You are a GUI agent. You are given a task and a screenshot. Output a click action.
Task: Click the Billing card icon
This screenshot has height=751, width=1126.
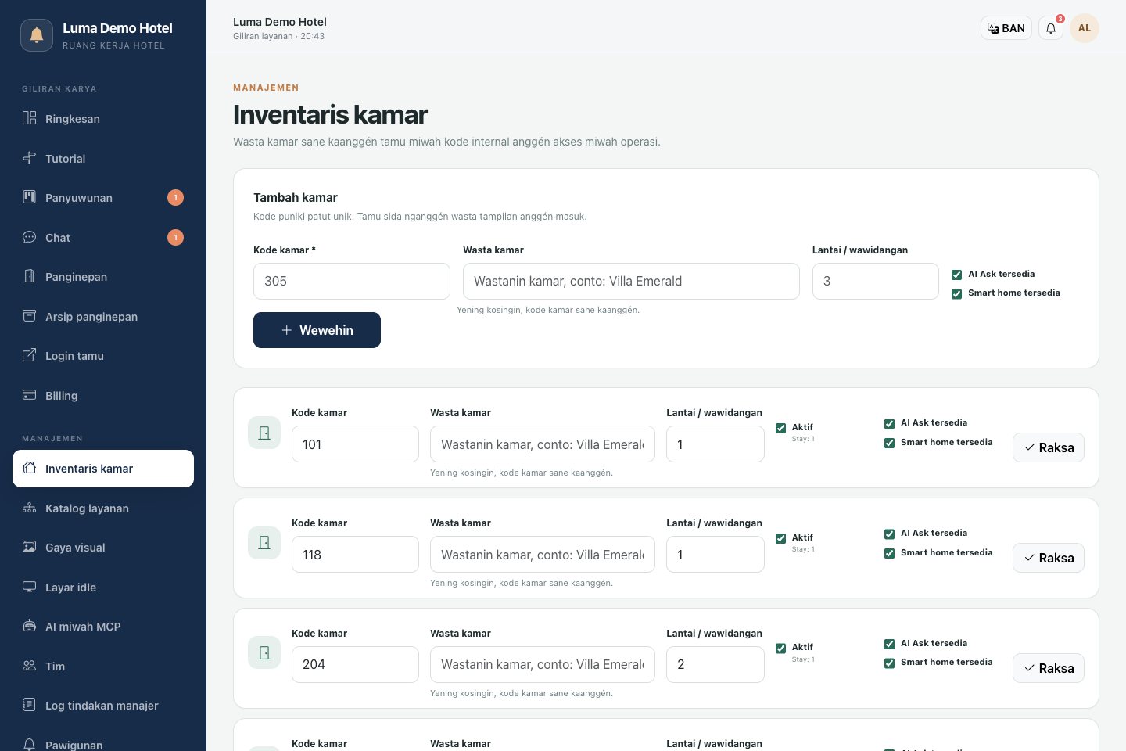click(30, 395)
